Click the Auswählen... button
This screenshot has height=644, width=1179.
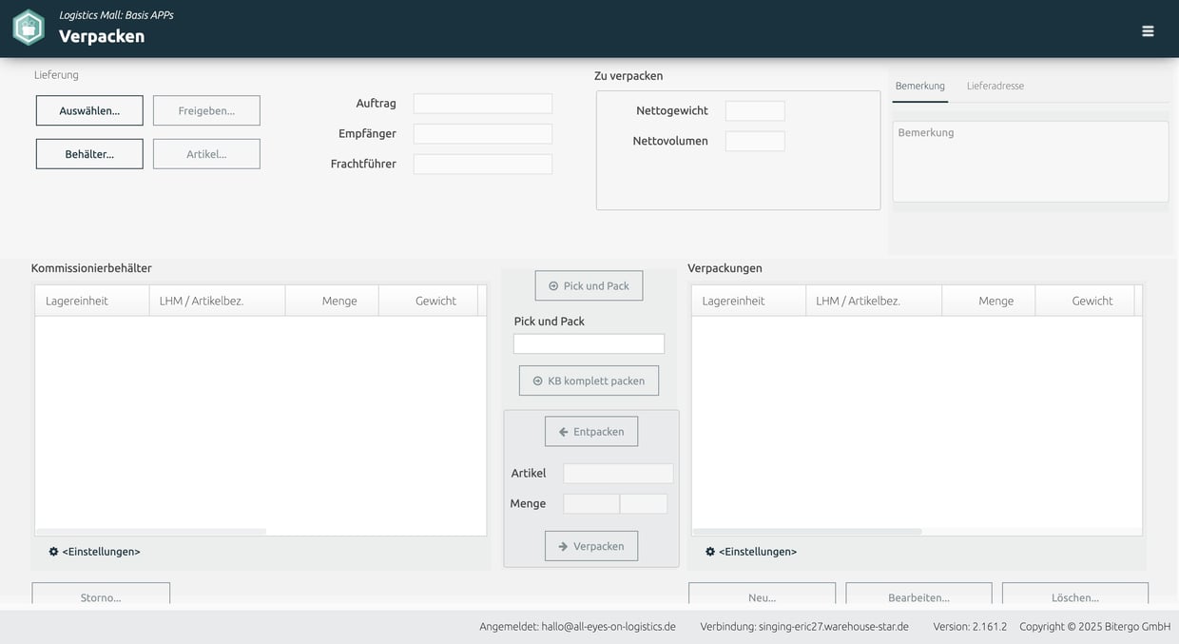(89, 110)
